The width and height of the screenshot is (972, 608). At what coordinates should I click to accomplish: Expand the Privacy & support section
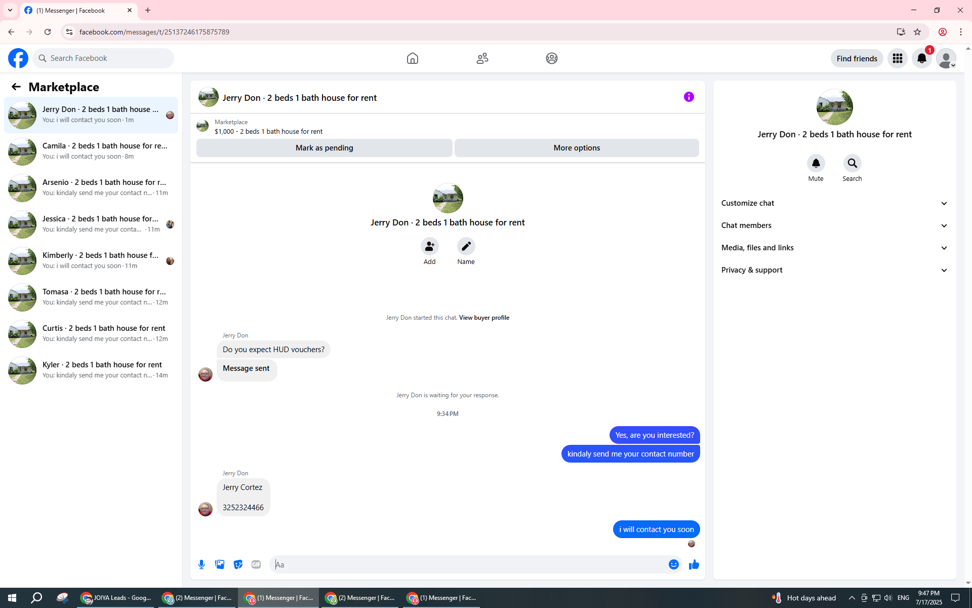coord(834,270)
